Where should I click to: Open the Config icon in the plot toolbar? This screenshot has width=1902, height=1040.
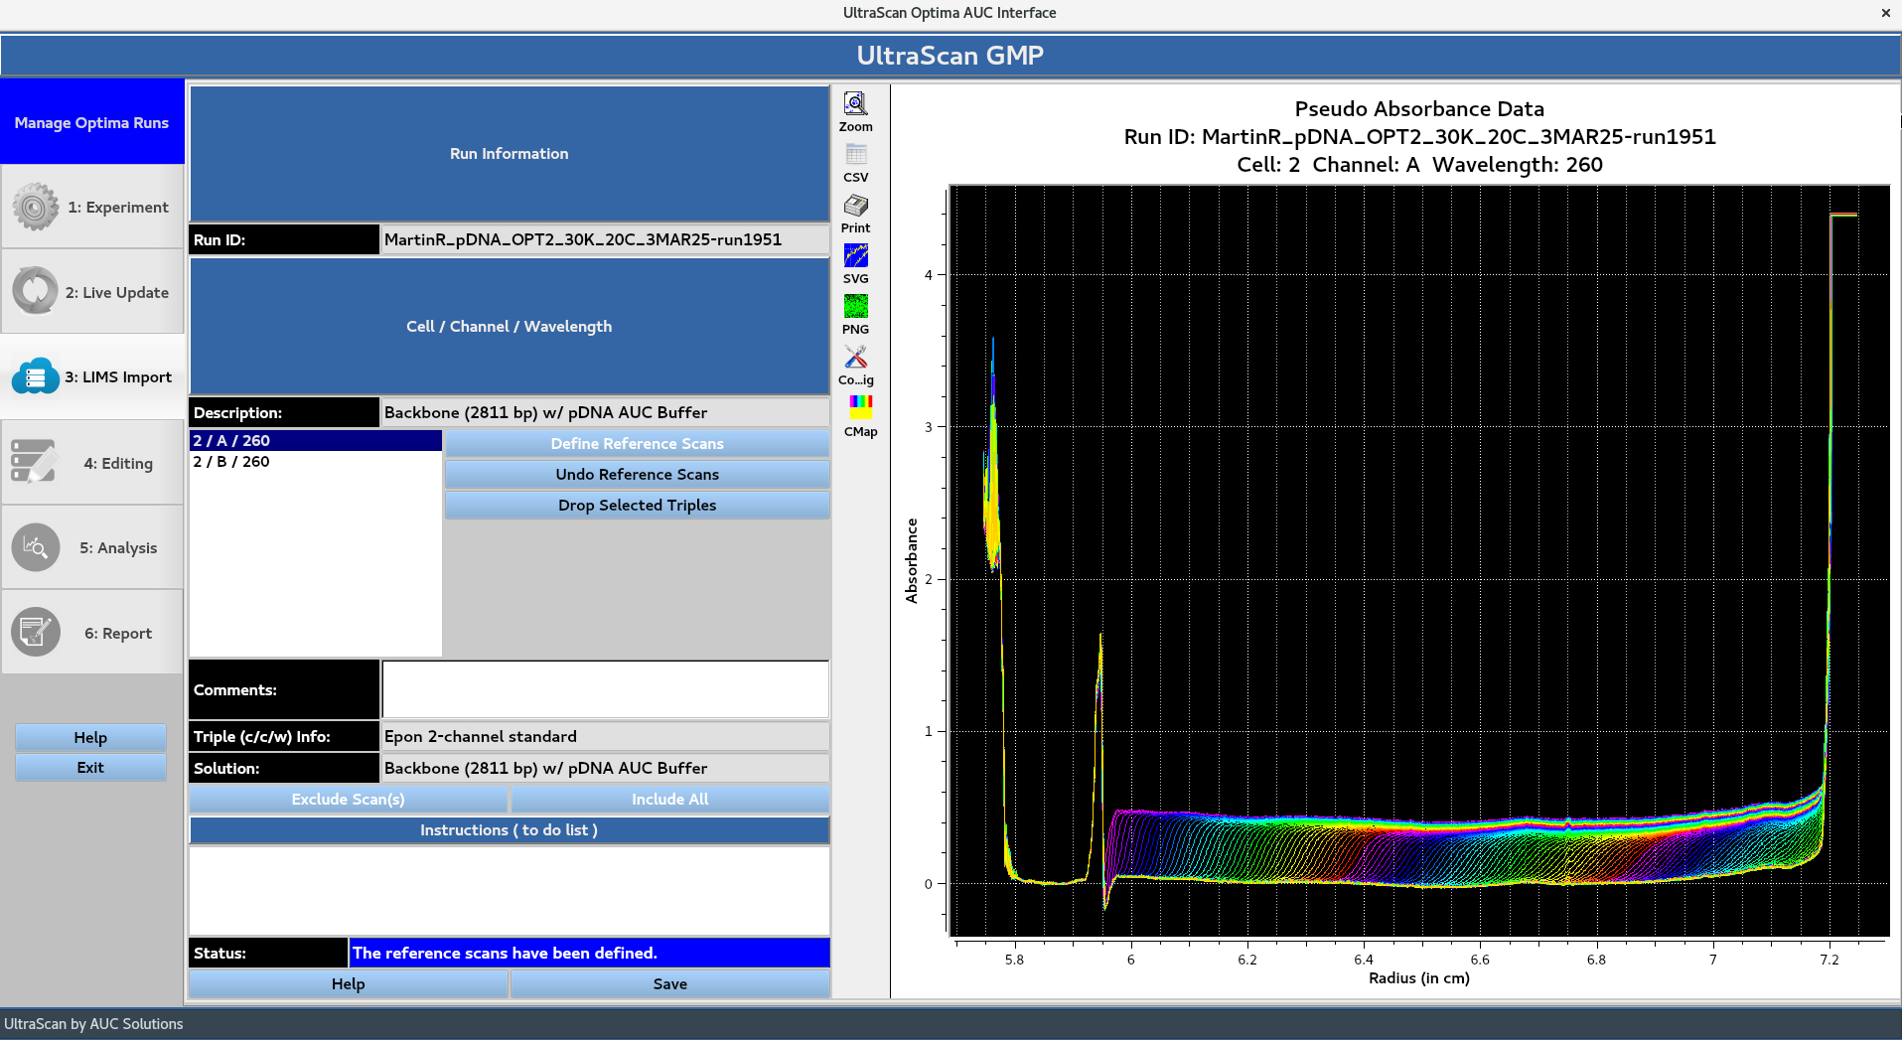[855, 358]
